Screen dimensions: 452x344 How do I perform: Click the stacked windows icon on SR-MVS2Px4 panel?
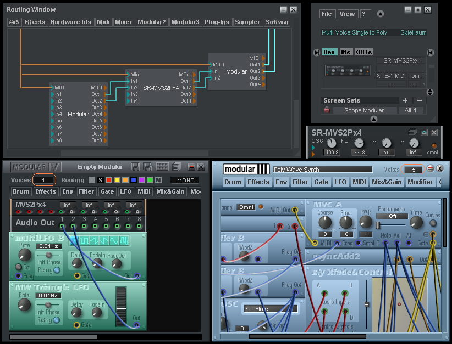coord(412,132)
